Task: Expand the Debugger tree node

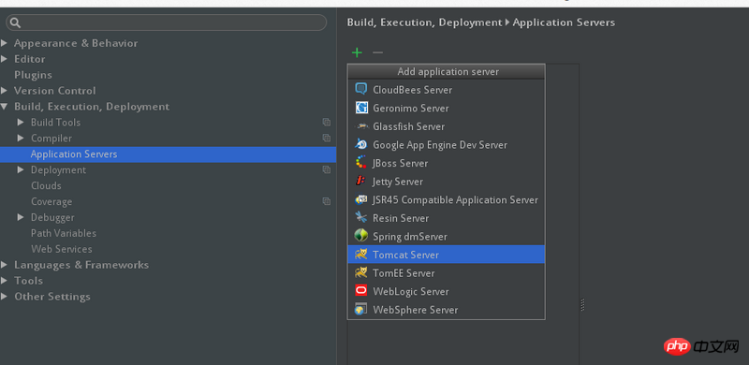Action: point(21,217)
